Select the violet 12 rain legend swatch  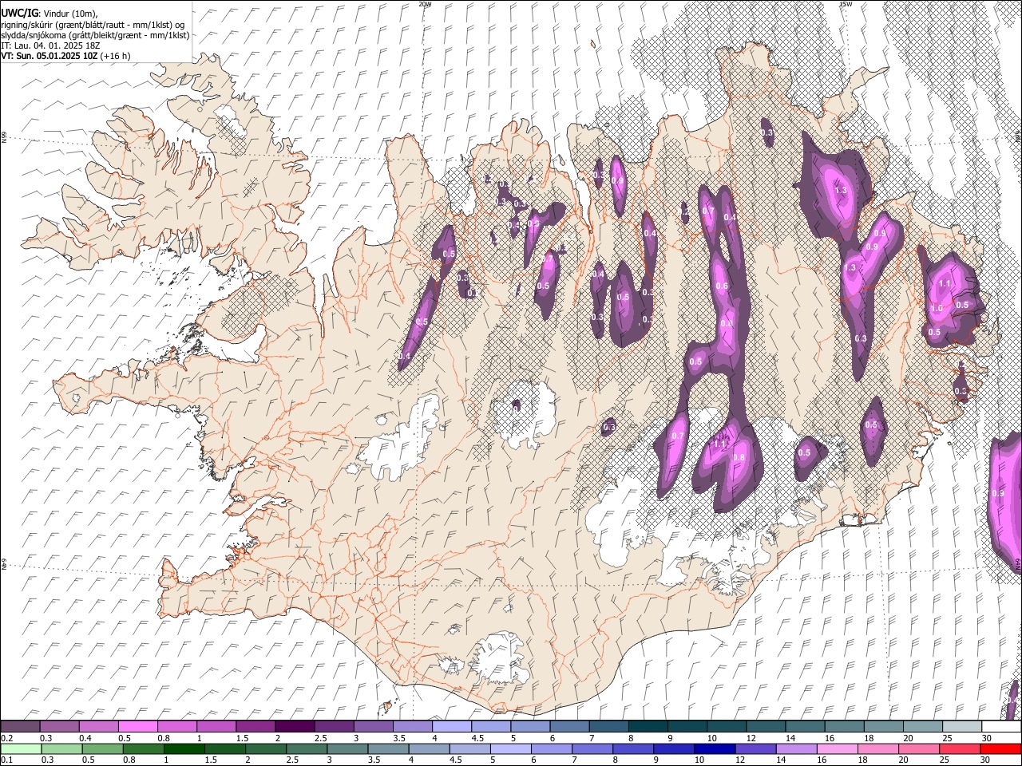click(x=755, y=749)
